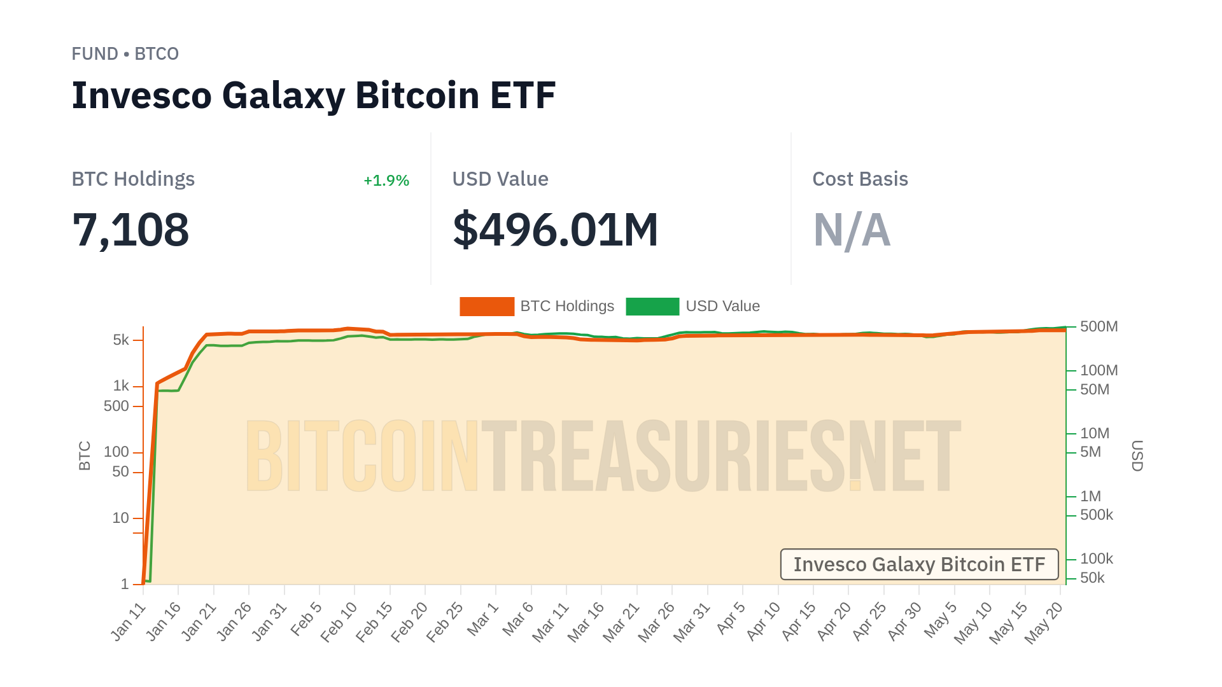Click the Jan 11 date axis label
Image resolution: width=1222 pixels, height=687 pixels.
pos(129,622)
